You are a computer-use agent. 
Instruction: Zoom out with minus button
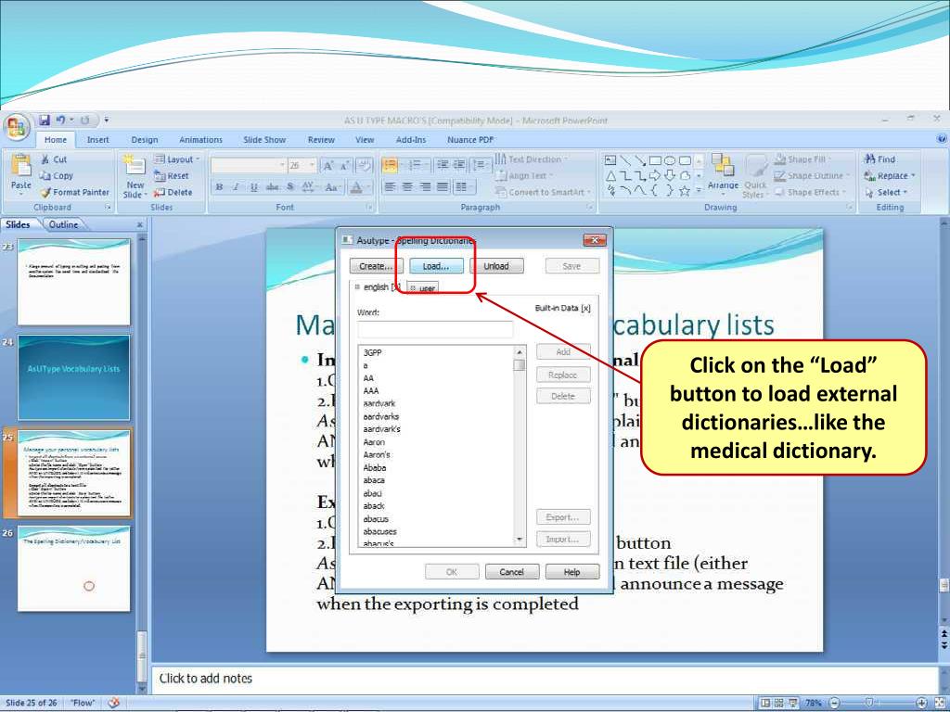click(x=834, y=703)
